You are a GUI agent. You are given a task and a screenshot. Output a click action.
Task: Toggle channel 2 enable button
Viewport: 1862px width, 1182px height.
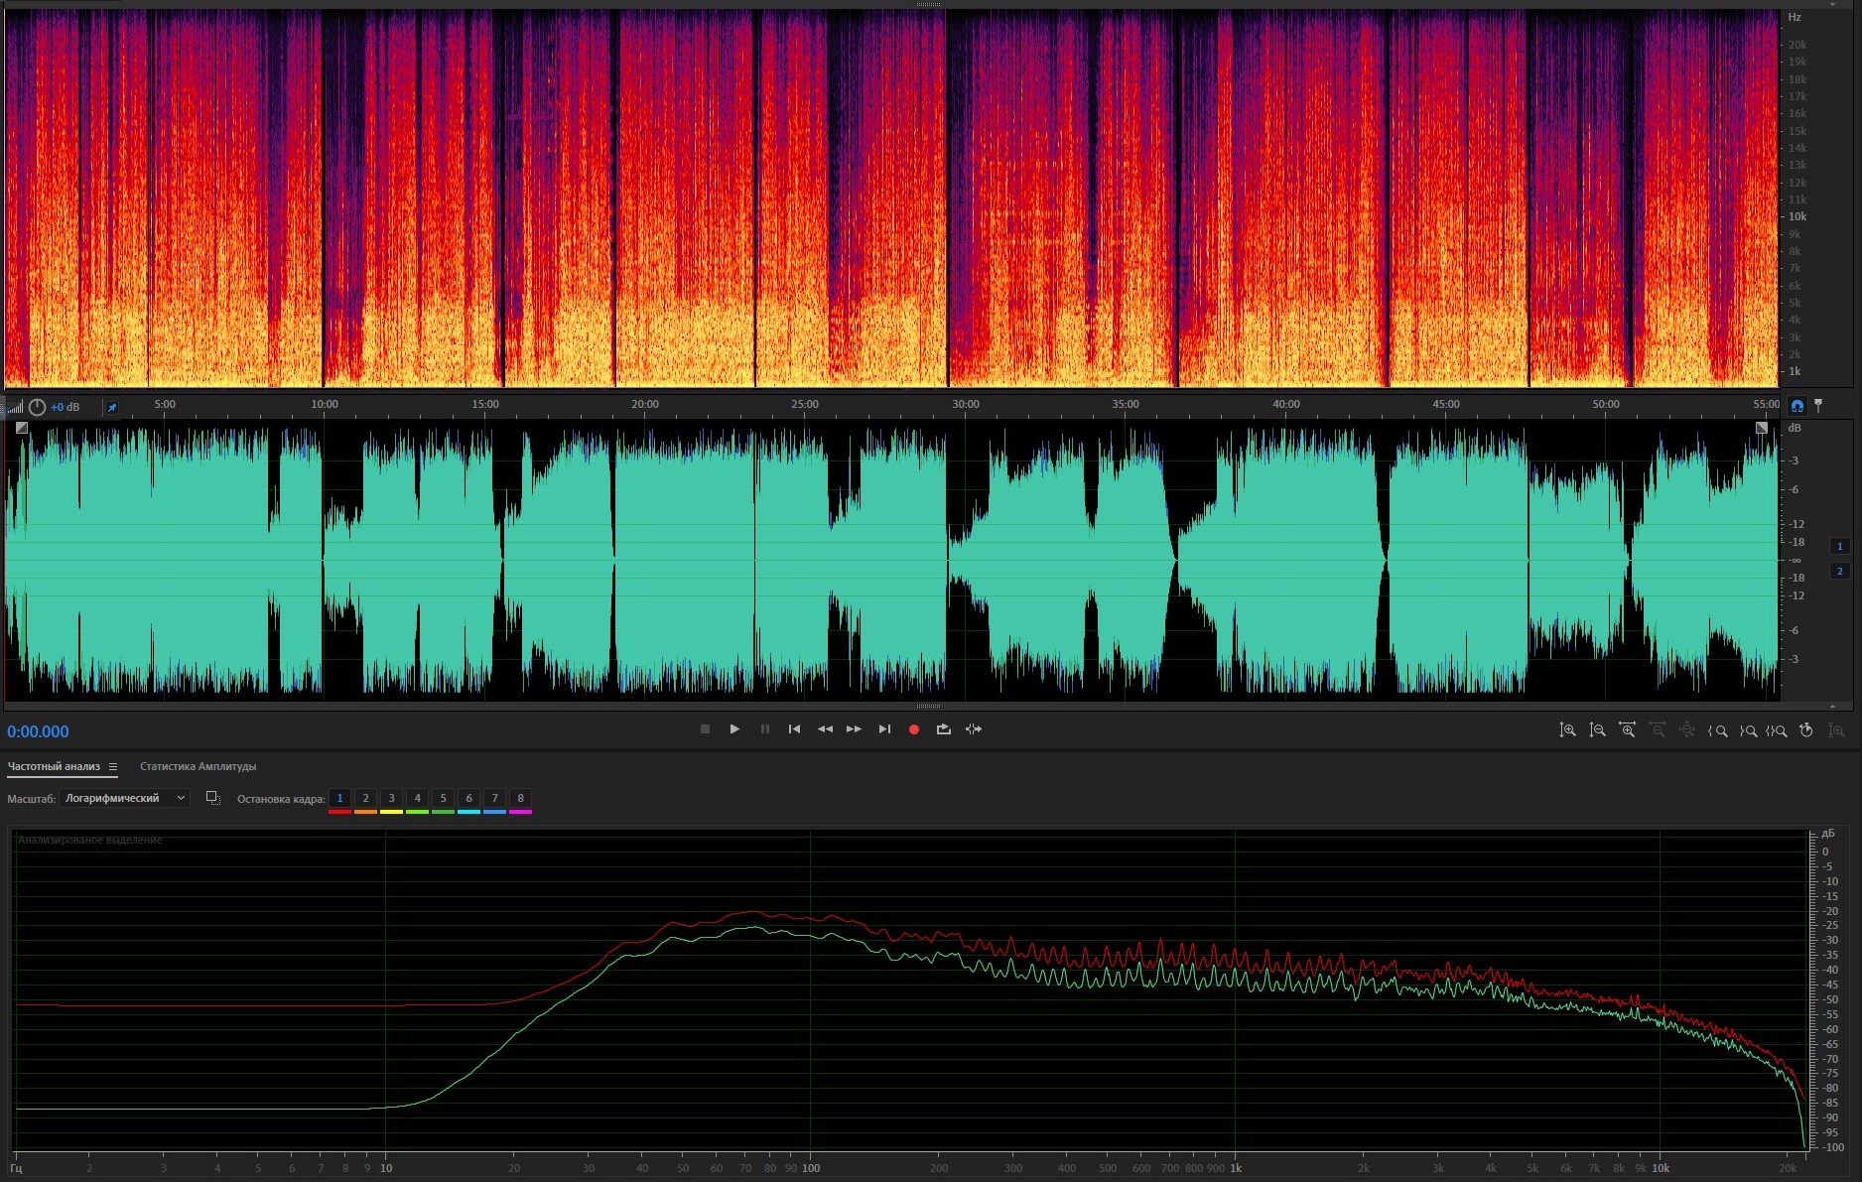point(1839,571)
